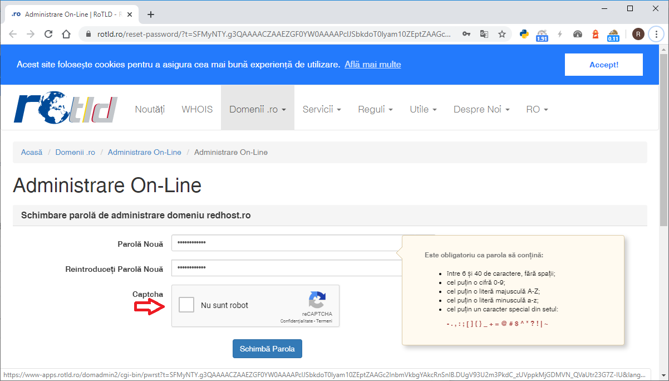
Task: Open the Python extension icon
Action: (x=524, y=34)
